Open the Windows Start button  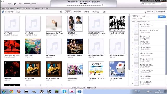pyautogui.click(x=4, y=92)
